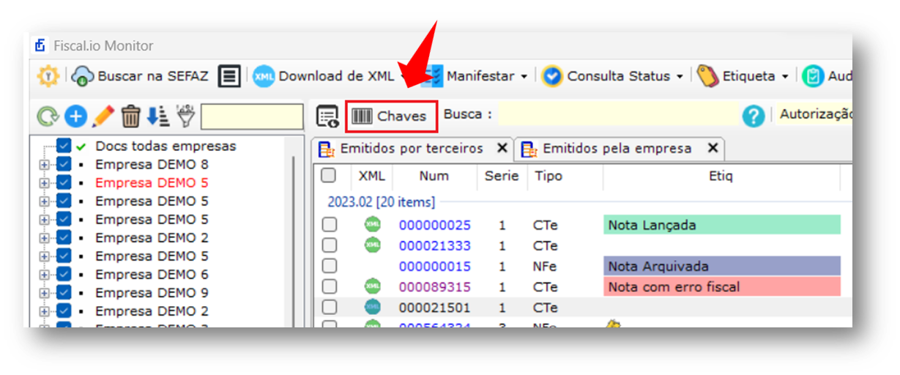
Task: Click Download de XML toolbar button
Action: [x=324, y=76]
